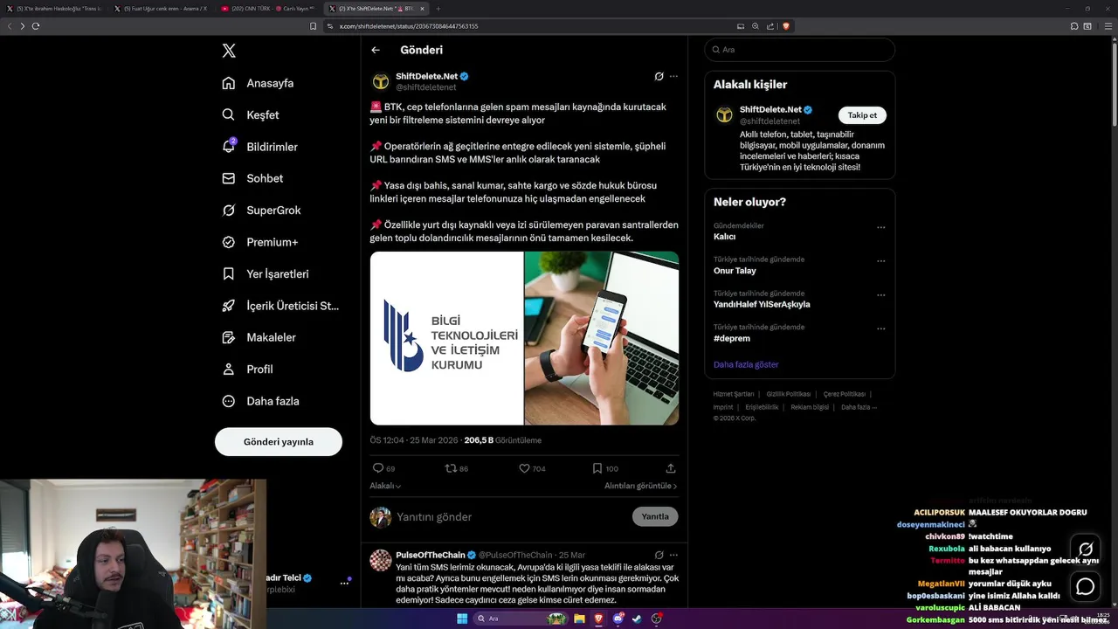Open Steam from the taskbar
Image resolution: width=1118 pixels, height=629 pixels.
coord(637,619)
